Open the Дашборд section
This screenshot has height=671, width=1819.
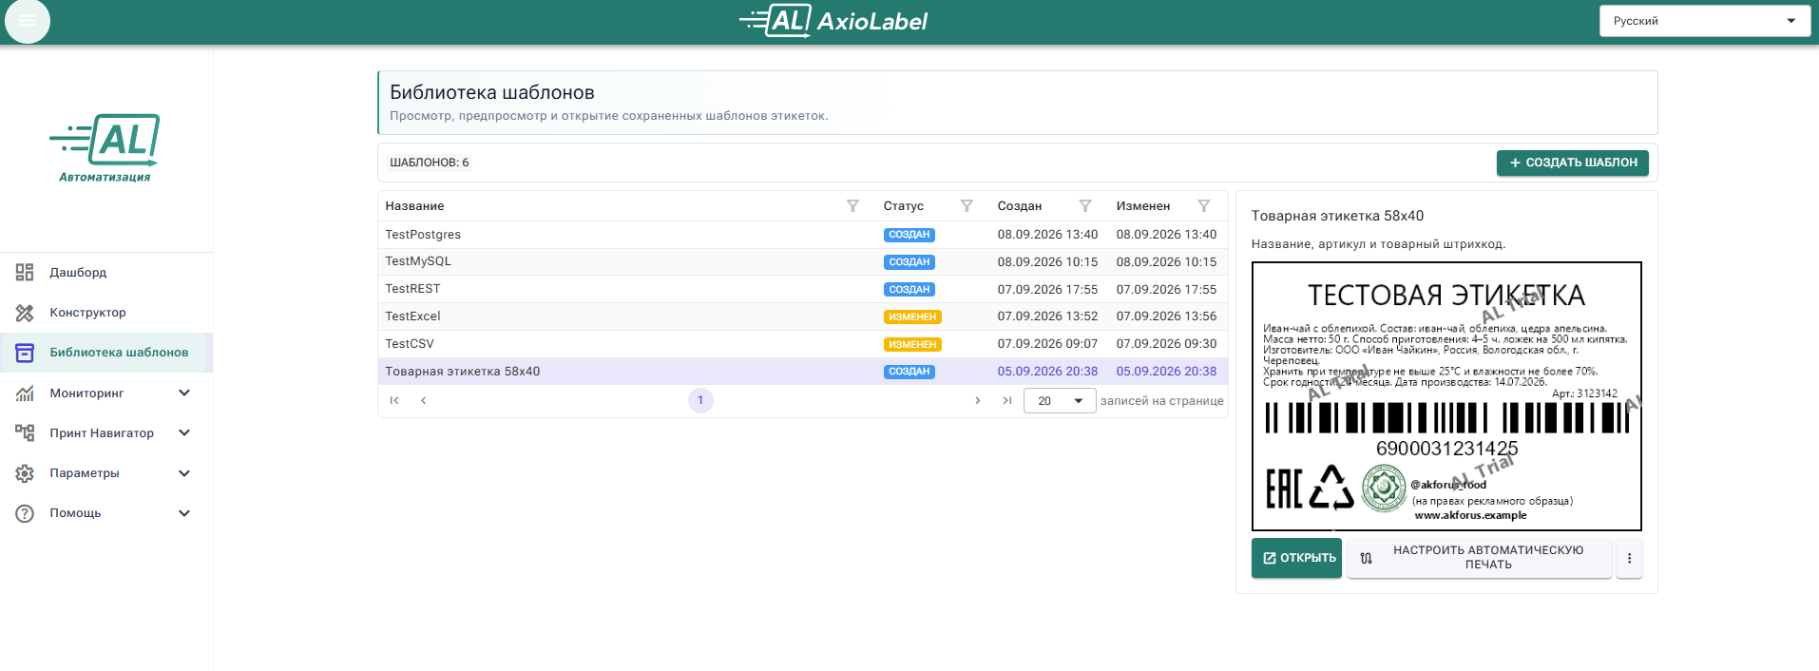click(x=106, y=273)
